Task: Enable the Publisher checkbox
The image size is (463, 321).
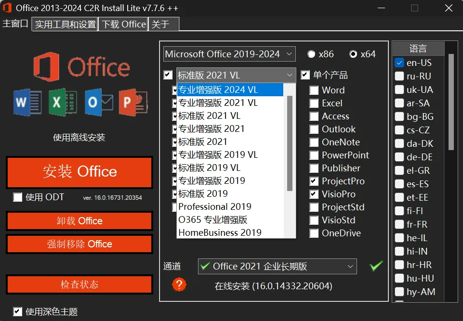Action: point(314,168)
